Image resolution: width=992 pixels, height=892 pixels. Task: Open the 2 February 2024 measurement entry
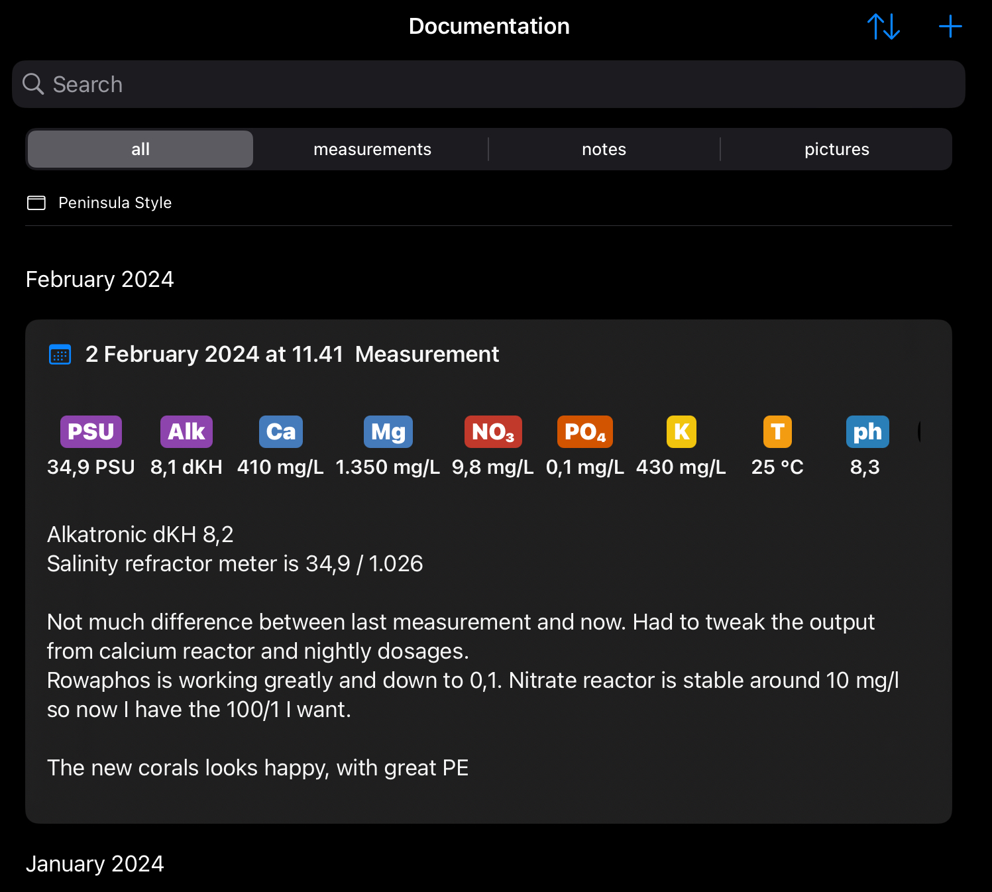click(x=292, y=355)
